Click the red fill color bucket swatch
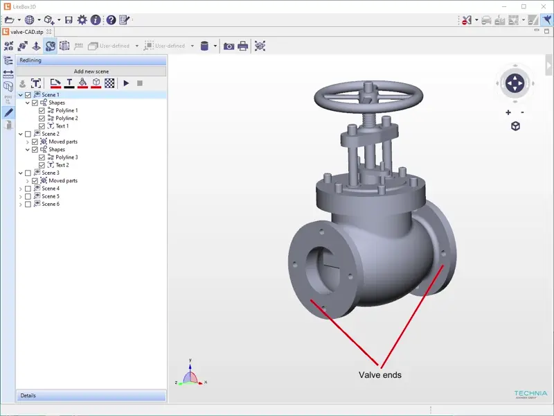Screen dimensions: 554x416 point(82,83)
